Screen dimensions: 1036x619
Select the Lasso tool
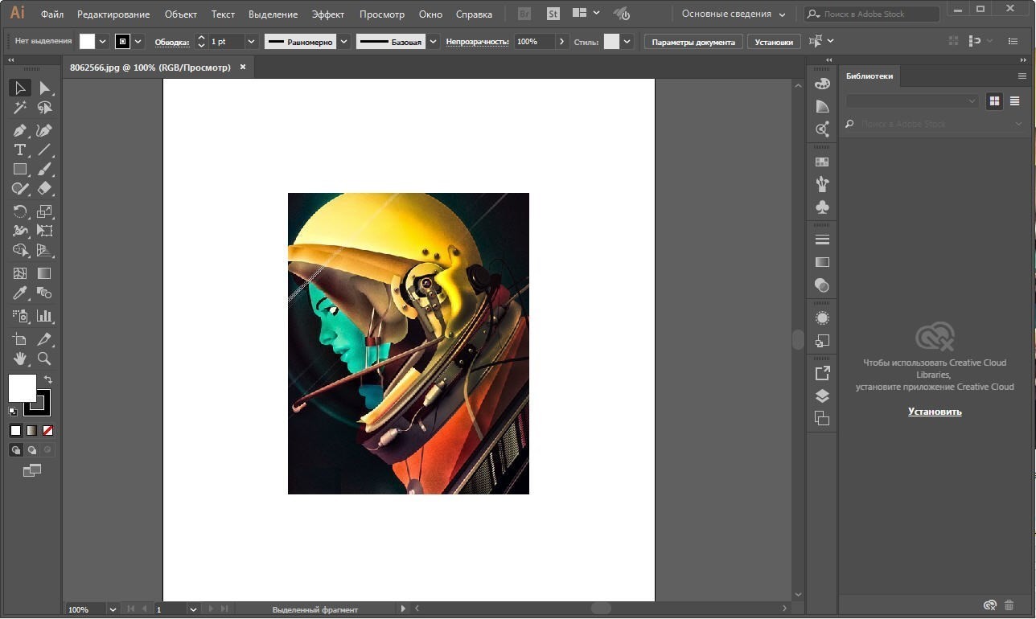[44, 108]
